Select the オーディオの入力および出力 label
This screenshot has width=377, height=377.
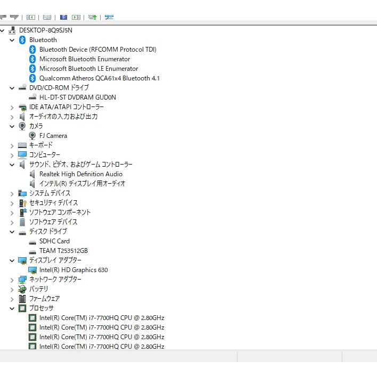pos(63,117)
